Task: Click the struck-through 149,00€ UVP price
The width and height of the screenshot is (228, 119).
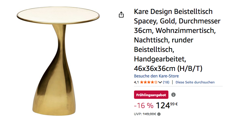Action: (x=149, y=114)
